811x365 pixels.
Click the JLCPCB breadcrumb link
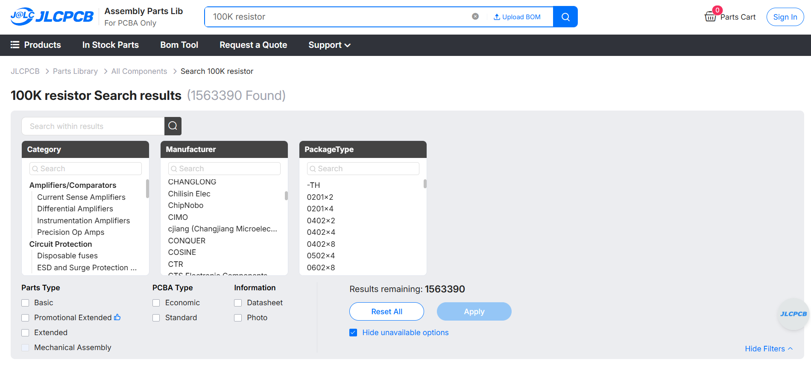(x=25, y=71)
